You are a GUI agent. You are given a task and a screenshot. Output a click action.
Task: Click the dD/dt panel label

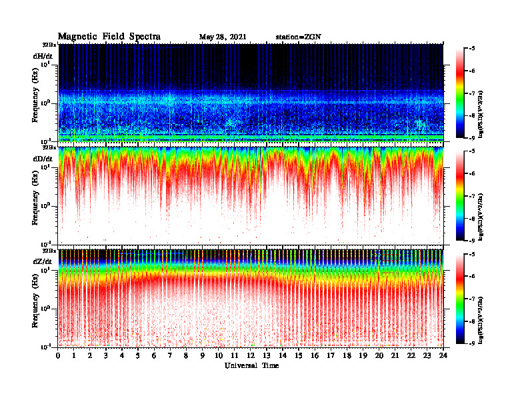43,159
